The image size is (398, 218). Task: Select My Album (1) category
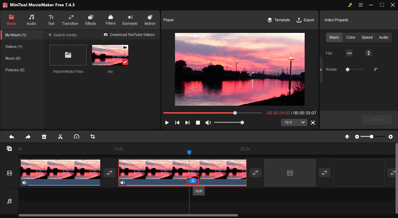click(x=22, y=35)
